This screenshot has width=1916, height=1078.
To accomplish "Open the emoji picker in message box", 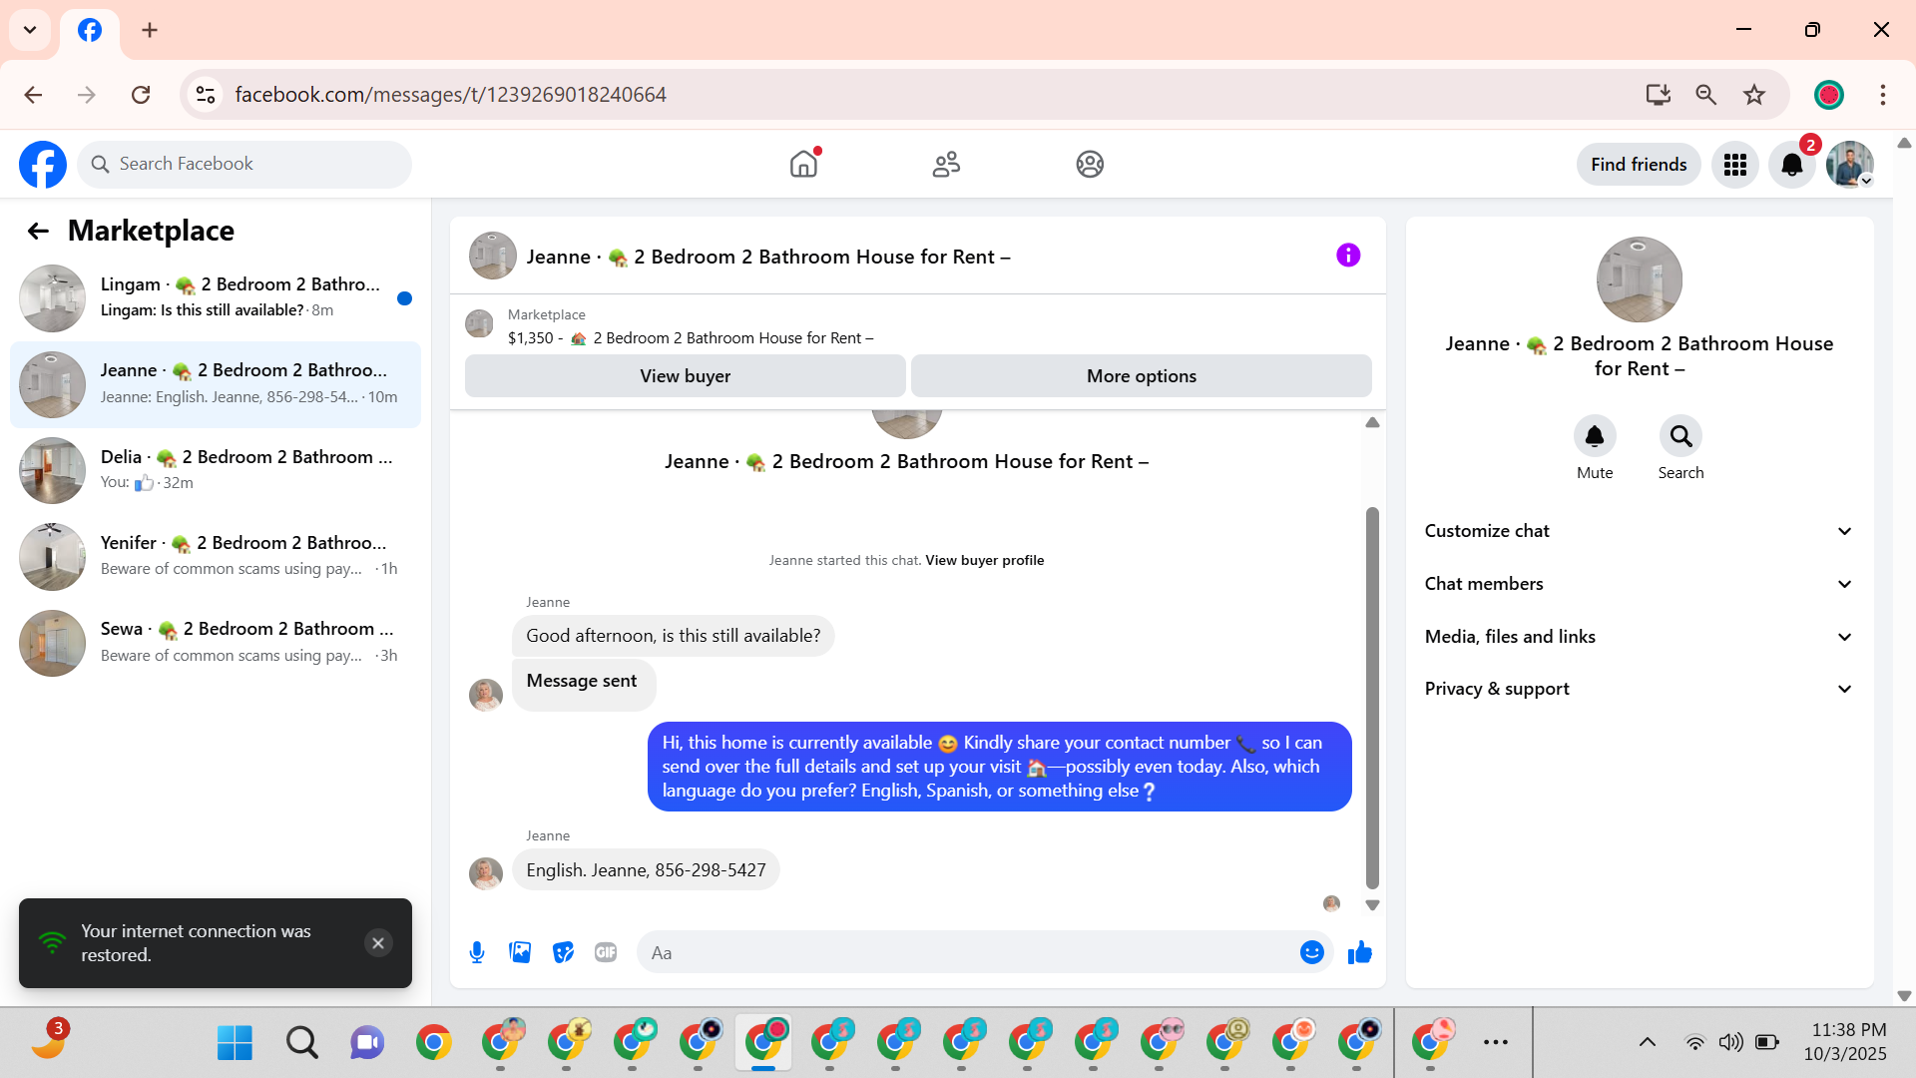I will click(x=1311, y=952).
